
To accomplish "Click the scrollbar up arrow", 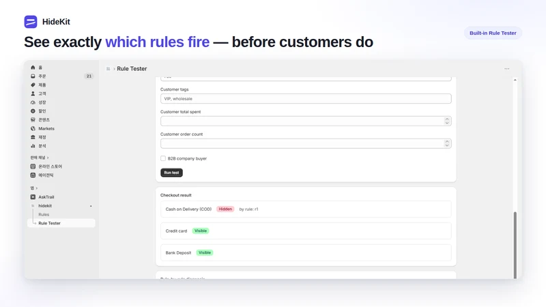I will click(515, 80).
